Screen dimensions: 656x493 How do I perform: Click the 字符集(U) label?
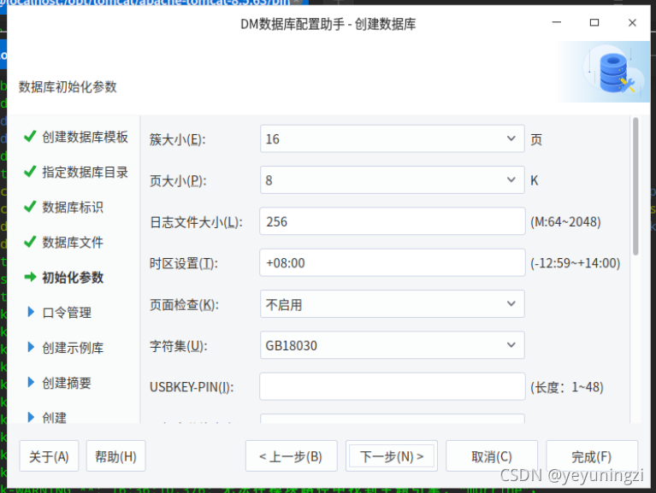pyautogui.click(x=178, y=346)
